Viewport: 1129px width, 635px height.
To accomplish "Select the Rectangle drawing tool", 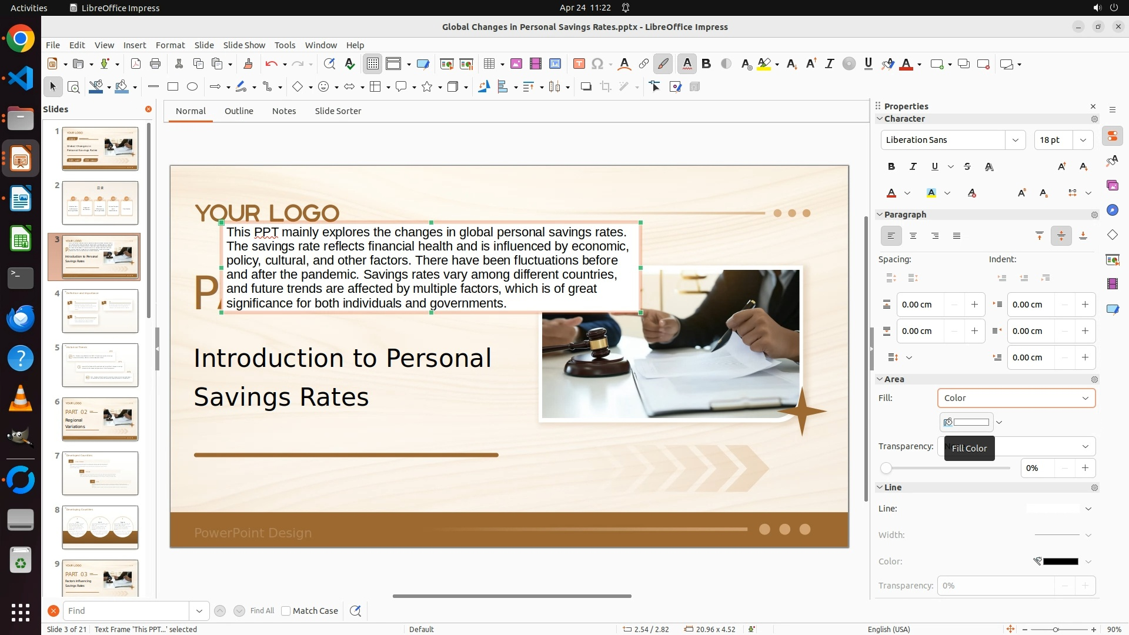I will (173, 87).
